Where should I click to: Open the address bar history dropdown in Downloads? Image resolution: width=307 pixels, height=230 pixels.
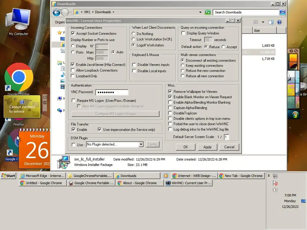point(200,12)
